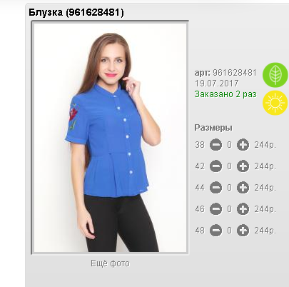Open the 'Ещё фото' link
Image resolution: width=289 pixels, height=287 pixels.
click(x=110, y=263)
